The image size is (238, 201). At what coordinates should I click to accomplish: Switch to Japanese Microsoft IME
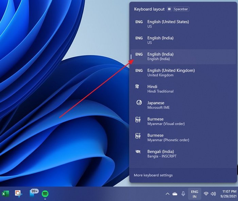coord(183,105)
